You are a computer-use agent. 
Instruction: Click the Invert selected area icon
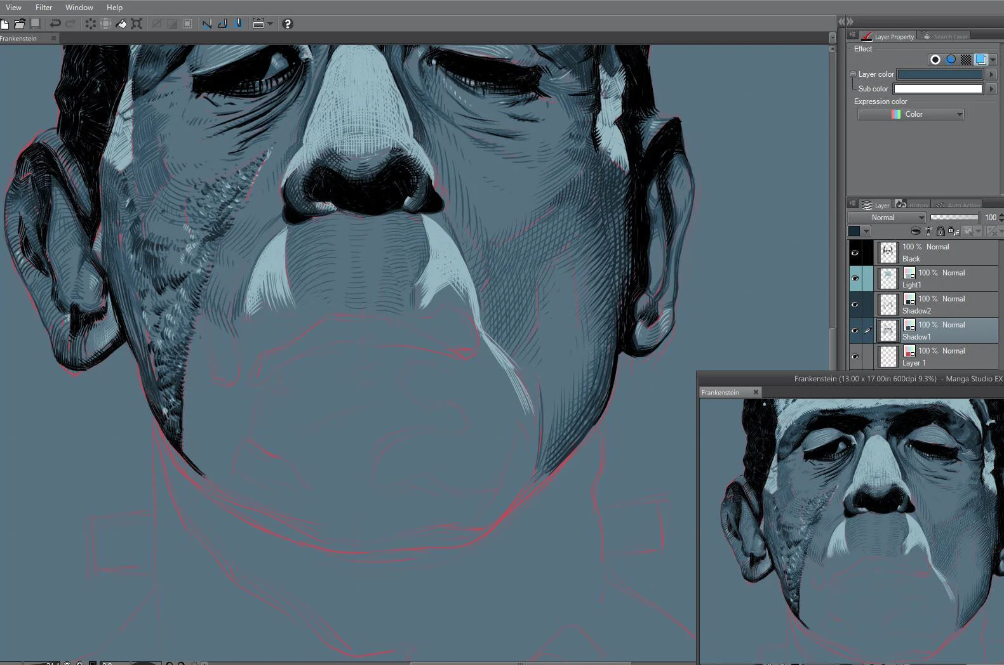click(172, 24)
